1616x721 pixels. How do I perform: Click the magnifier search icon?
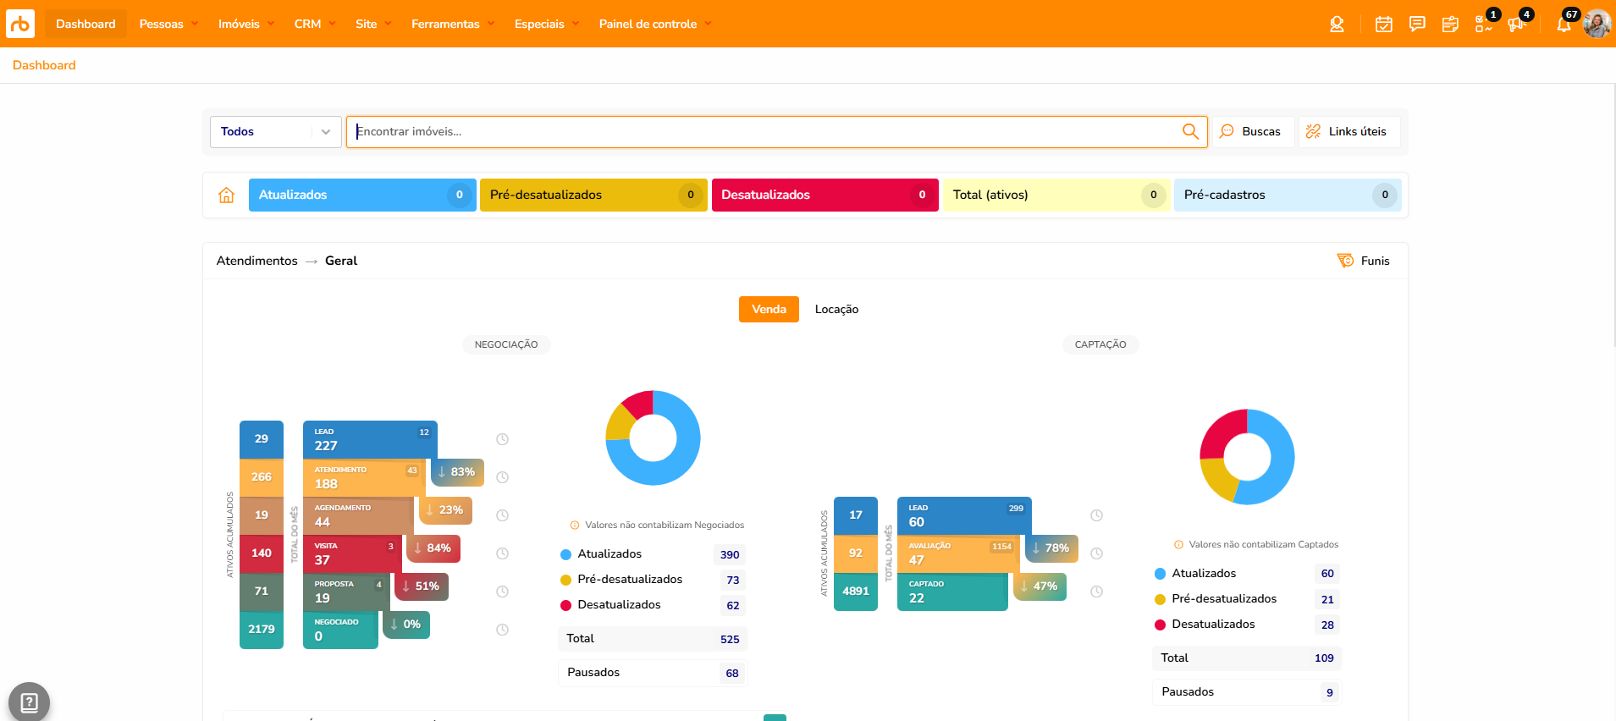pyautogui.click(x=1190, y=131)
